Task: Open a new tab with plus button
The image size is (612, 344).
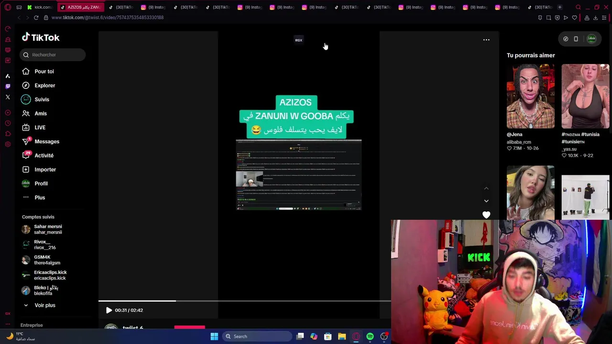Action: tap(559, 7)
